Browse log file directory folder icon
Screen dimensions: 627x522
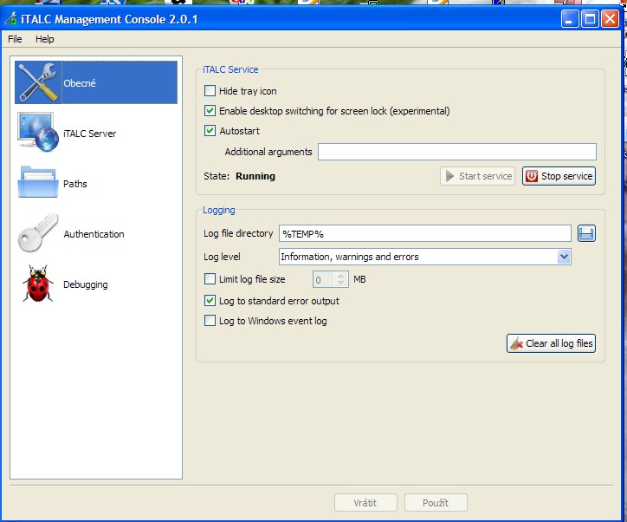[x=586, y=233]
